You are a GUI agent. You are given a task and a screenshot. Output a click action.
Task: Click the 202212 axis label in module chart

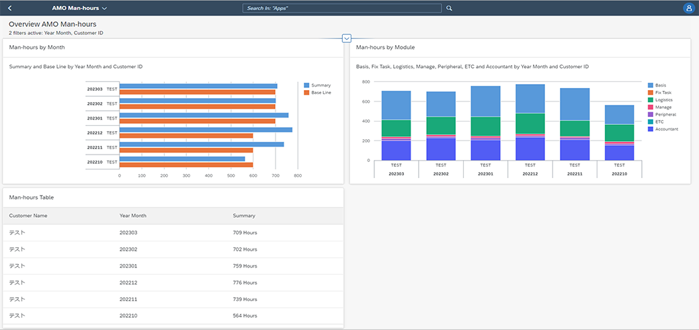tap(530, 173)
